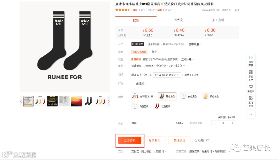This screenshot has height=160, width=279.
Task: Click the 加采购车 button
Action: point(155,140)
